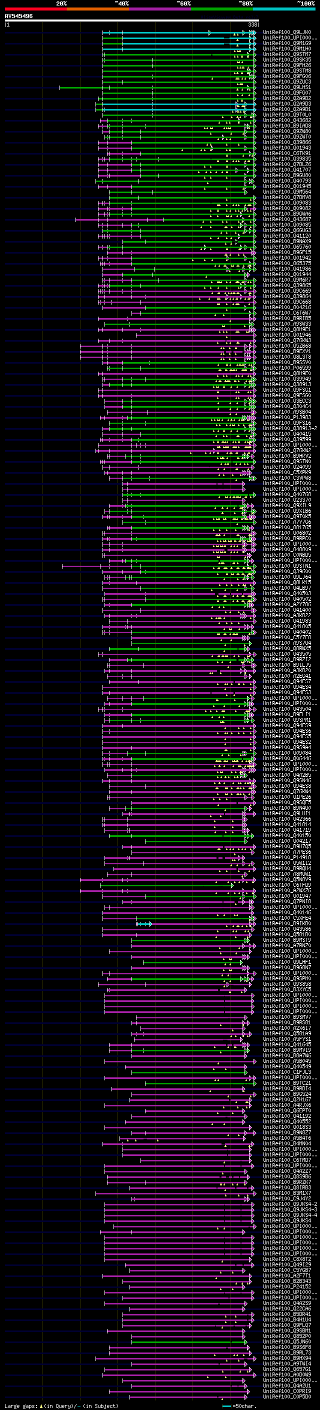Select the UniRef100_Q9FG06 label
320x1410 pixels.
(x=287, y=76)
